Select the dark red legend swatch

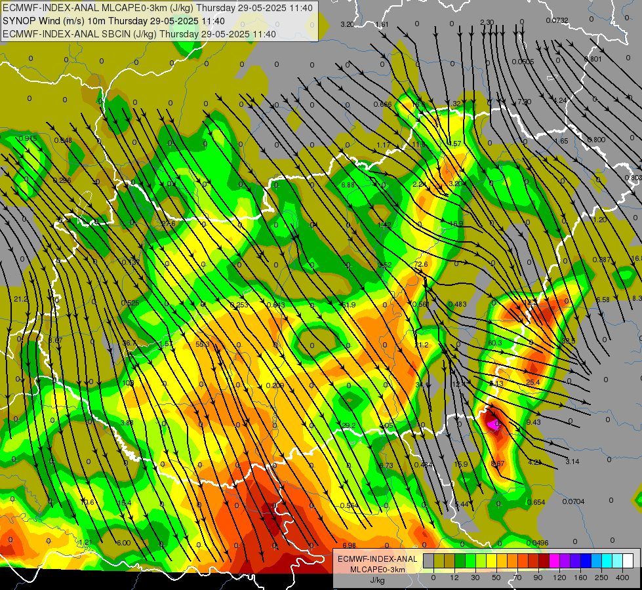544,560
